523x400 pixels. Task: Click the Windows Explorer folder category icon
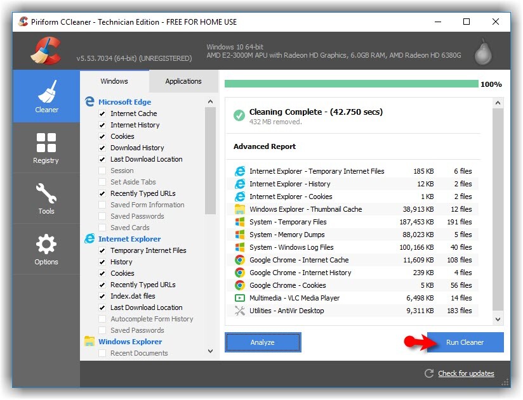89,341
